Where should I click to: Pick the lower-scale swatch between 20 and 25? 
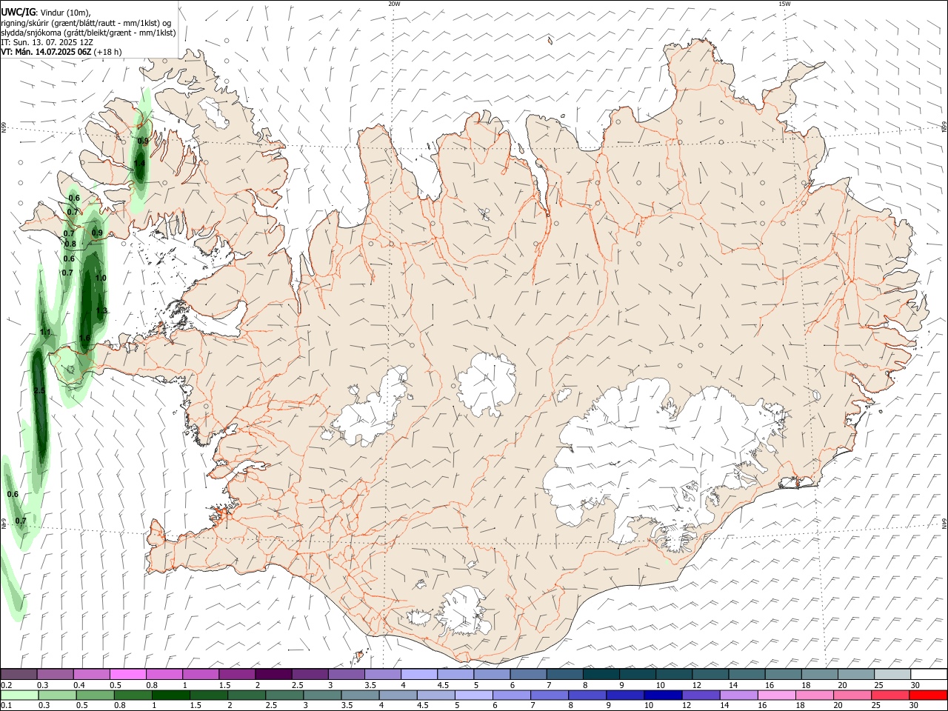[852, 695]
